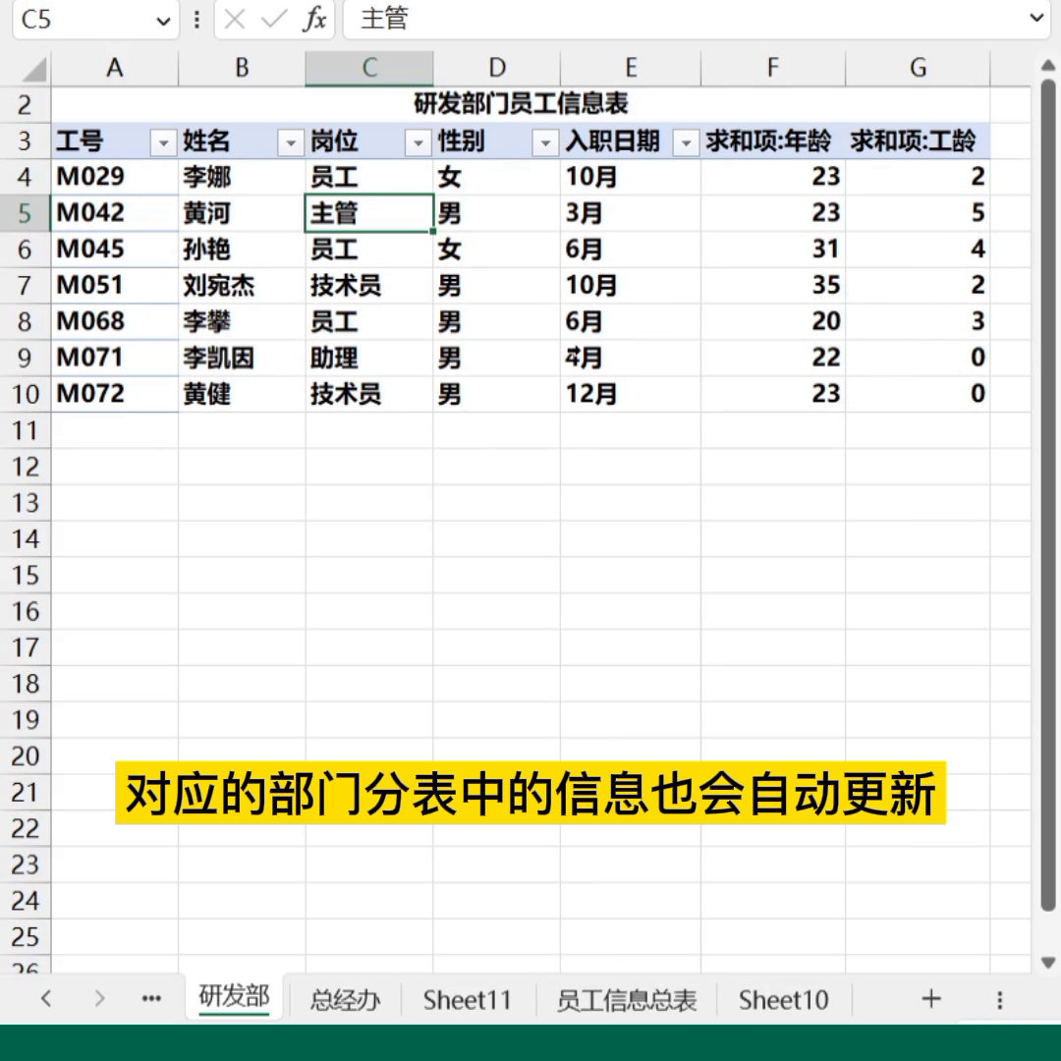The width and height of the screenshot is (1061, 1061).
Task: Open the filter dropdown on 工号 column
Action: tap(164, 141)
